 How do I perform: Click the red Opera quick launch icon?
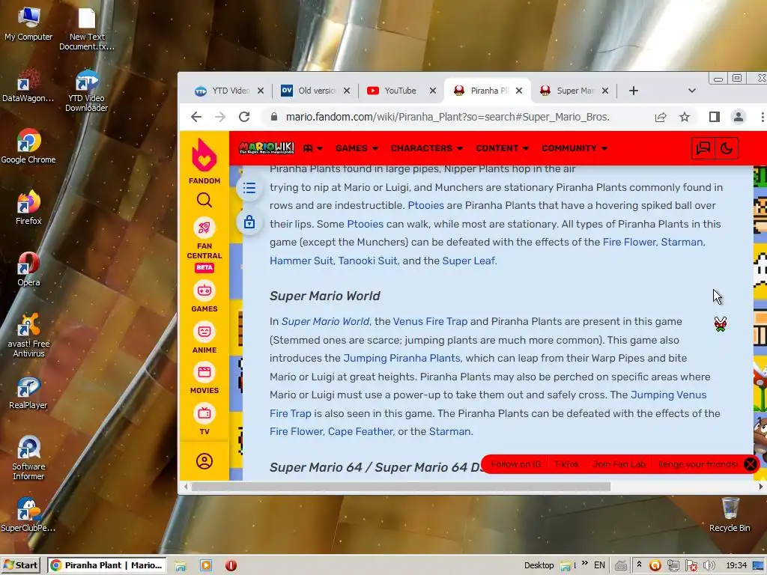(231, 565)
